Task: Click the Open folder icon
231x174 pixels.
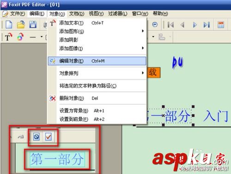Action: tap(21, 25)
